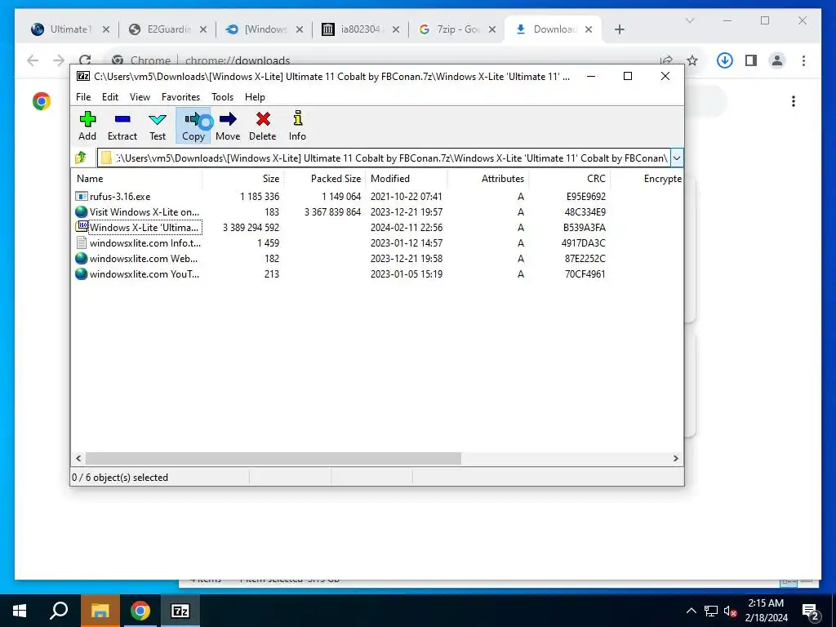Open the Edit menu
This screenshot has width=836, height=627.
pos(110,97)
